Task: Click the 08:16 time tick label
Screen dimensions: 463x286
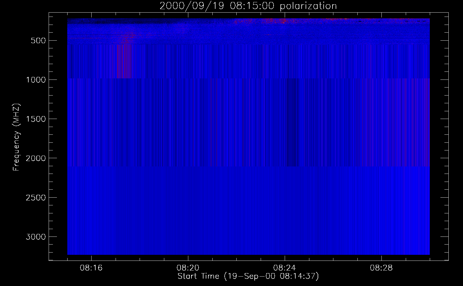Action: pyautogui.click(x=91, y=268)
